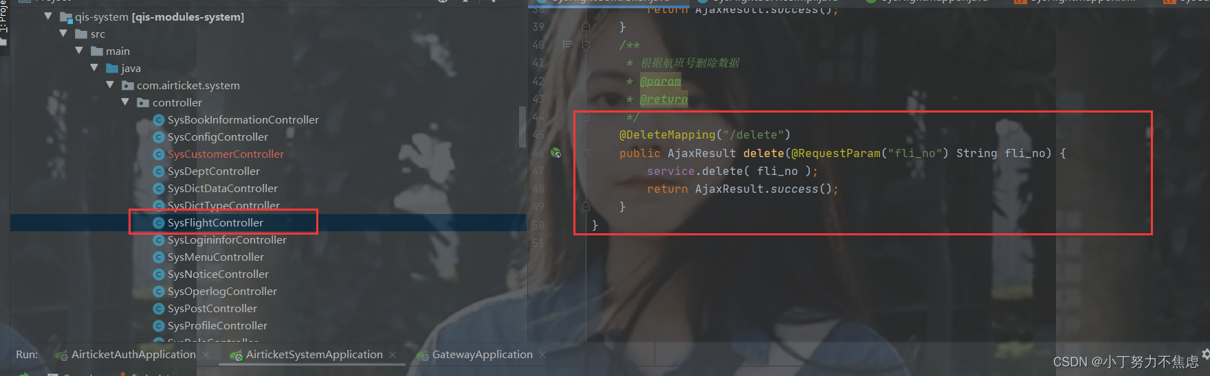The width and height of the screenshot is (1210, 376).
Task: Close the AirticketSystemApplication run tab
Action: pos(393,355)
